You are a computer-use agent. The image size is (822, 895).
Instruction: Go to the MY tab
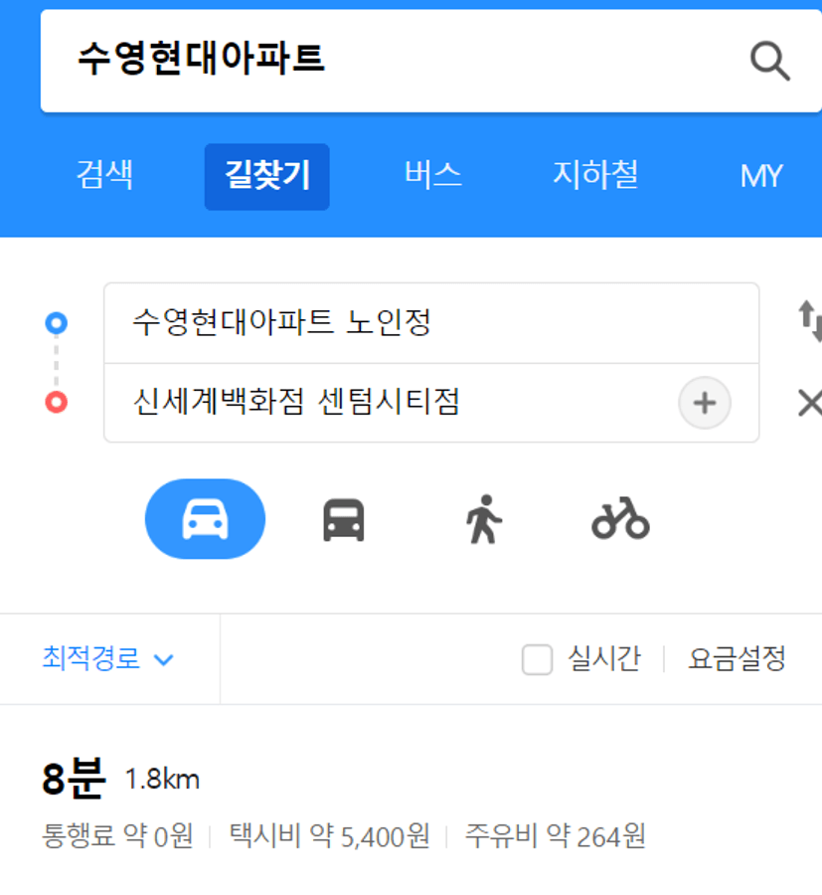point(761,176)
